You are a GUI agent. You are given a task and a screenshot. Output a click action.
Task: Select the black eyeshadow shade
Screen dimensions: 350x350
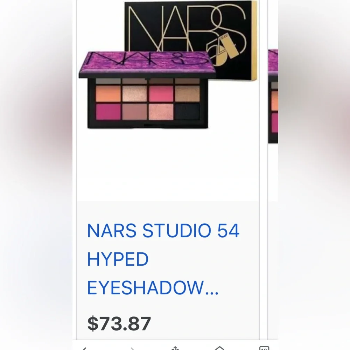point(187,112)
